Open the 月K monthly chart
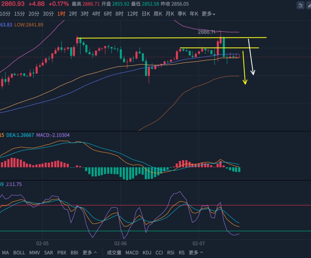This screenshot has height=258, width=311. click(x=170, y=14)
